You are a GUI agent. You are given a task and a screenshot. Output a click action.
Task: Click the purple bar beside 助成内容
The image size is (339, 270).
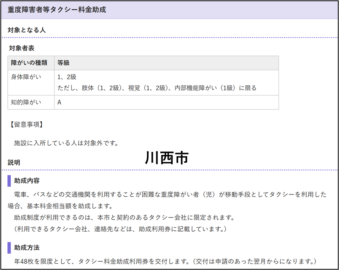click(x=9, y=181)
